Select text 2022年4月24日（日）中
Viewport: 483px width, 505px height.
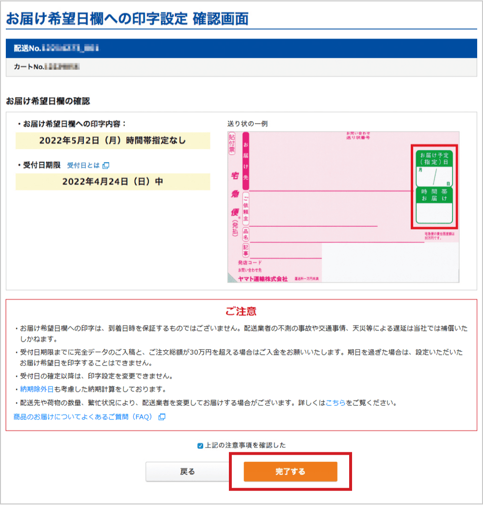[x=113, y=182]
